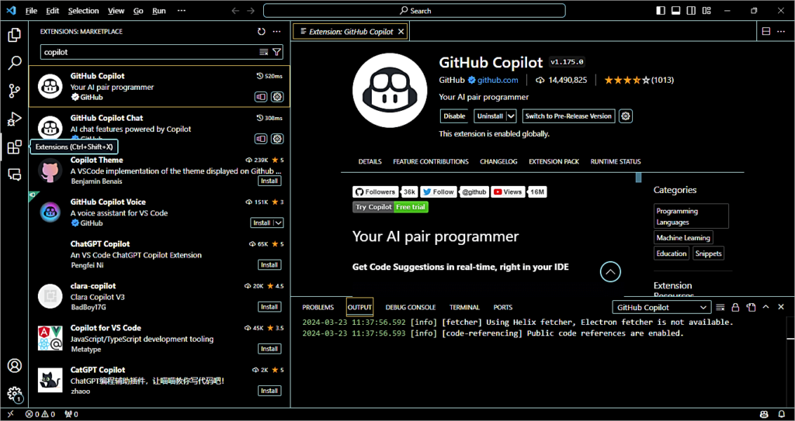The height and width of the screenshot is (421, 795).
Task: Toggle output auto-scroll lock icon
Action: [x=735, y=307]
